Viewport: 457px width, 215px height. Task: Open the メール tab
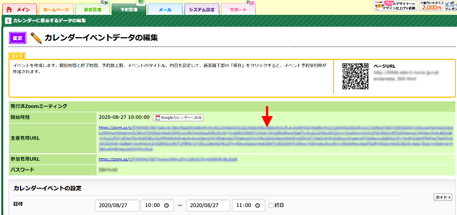tap(165, 9)
